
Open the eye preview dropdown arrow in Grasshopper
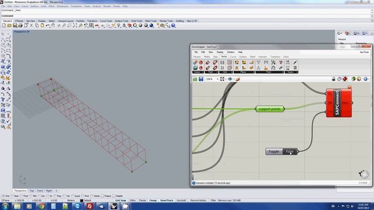point(234,79)
